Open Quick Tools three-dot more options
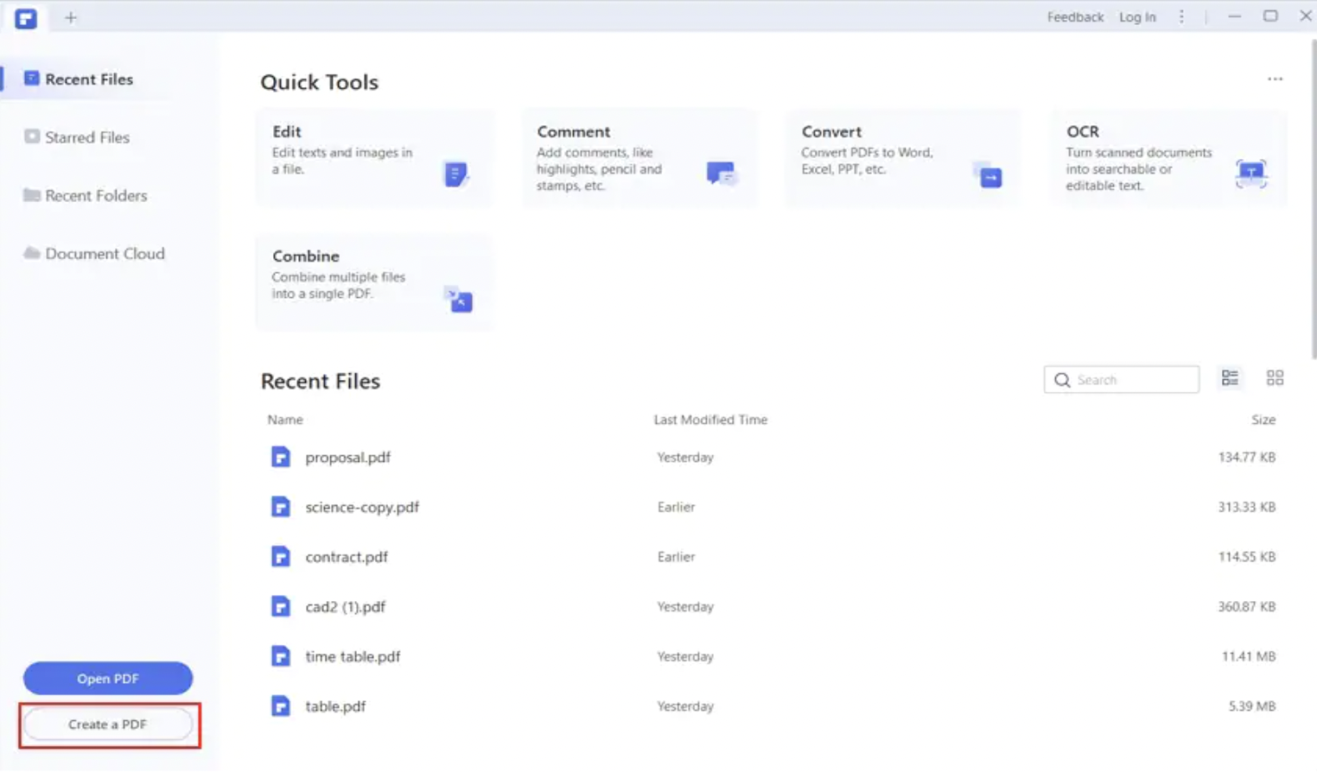The image size is (1317, 772). pos(1275,79)
